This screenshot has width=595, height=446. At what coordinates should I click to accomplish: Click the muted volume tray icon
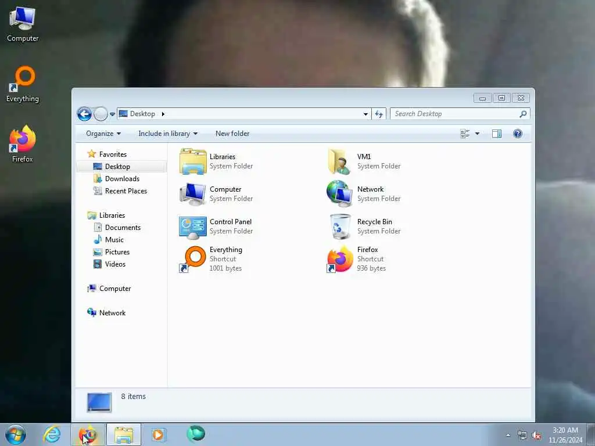536,436
